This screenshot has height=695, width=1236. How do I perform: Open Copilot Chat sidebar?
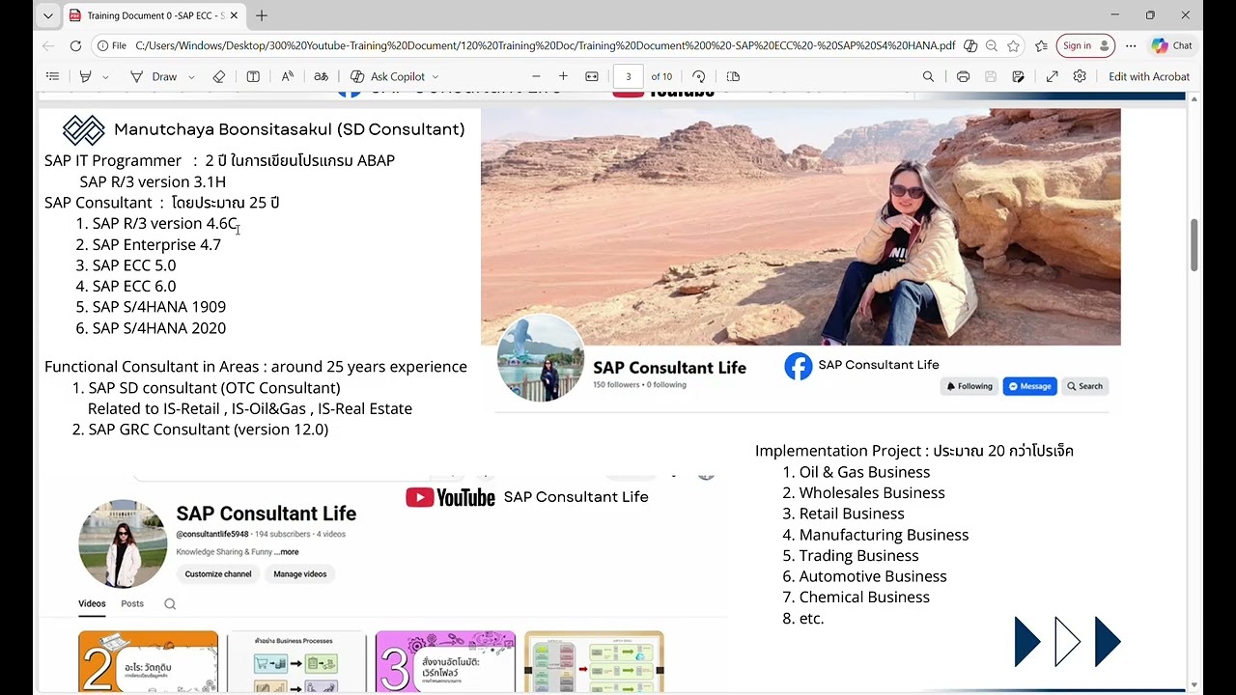tap(1172, 45)
